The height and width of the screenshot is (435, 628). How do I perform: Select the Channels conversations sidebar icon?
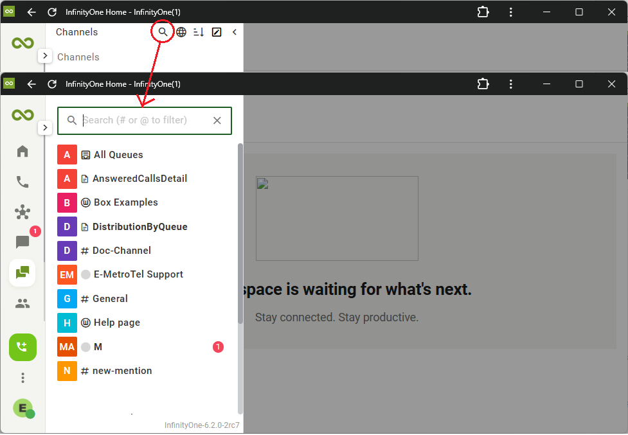(x=22, y=273)
